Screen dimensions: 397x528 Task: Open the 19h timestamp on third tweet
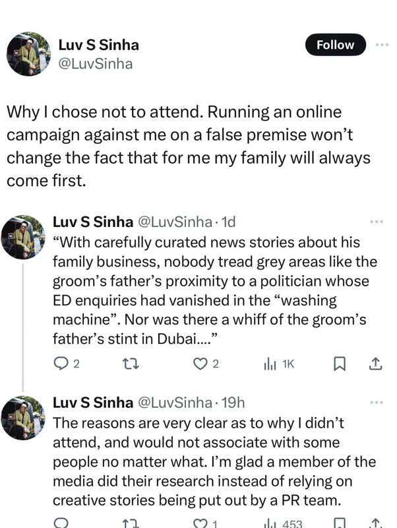pyautogui.click(x=235, y=402)
